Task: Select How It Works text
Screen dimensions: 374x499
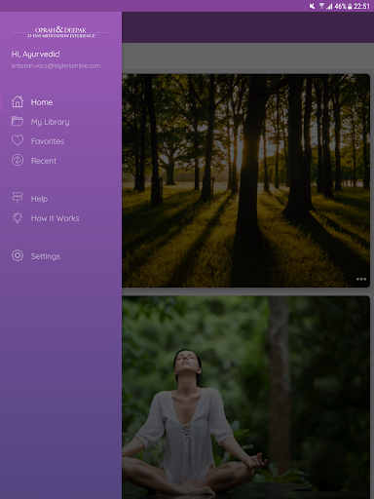Action: (55, 218)
